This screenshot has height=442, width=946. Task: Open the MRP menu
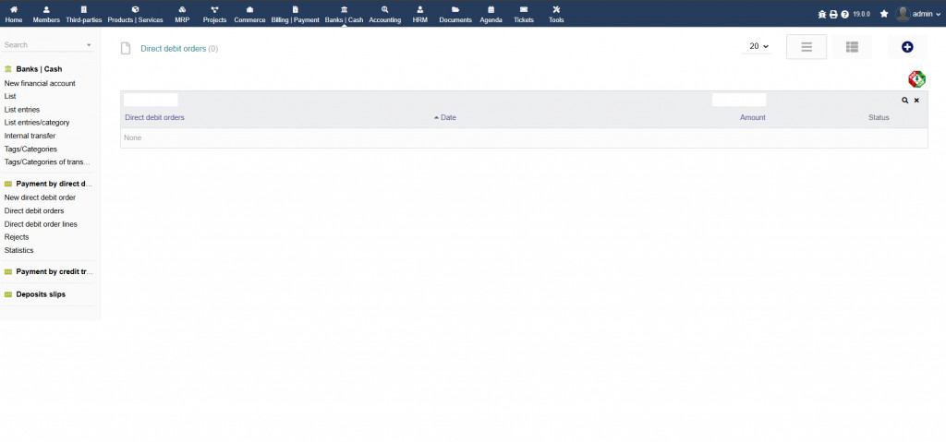tap(182, 15)
